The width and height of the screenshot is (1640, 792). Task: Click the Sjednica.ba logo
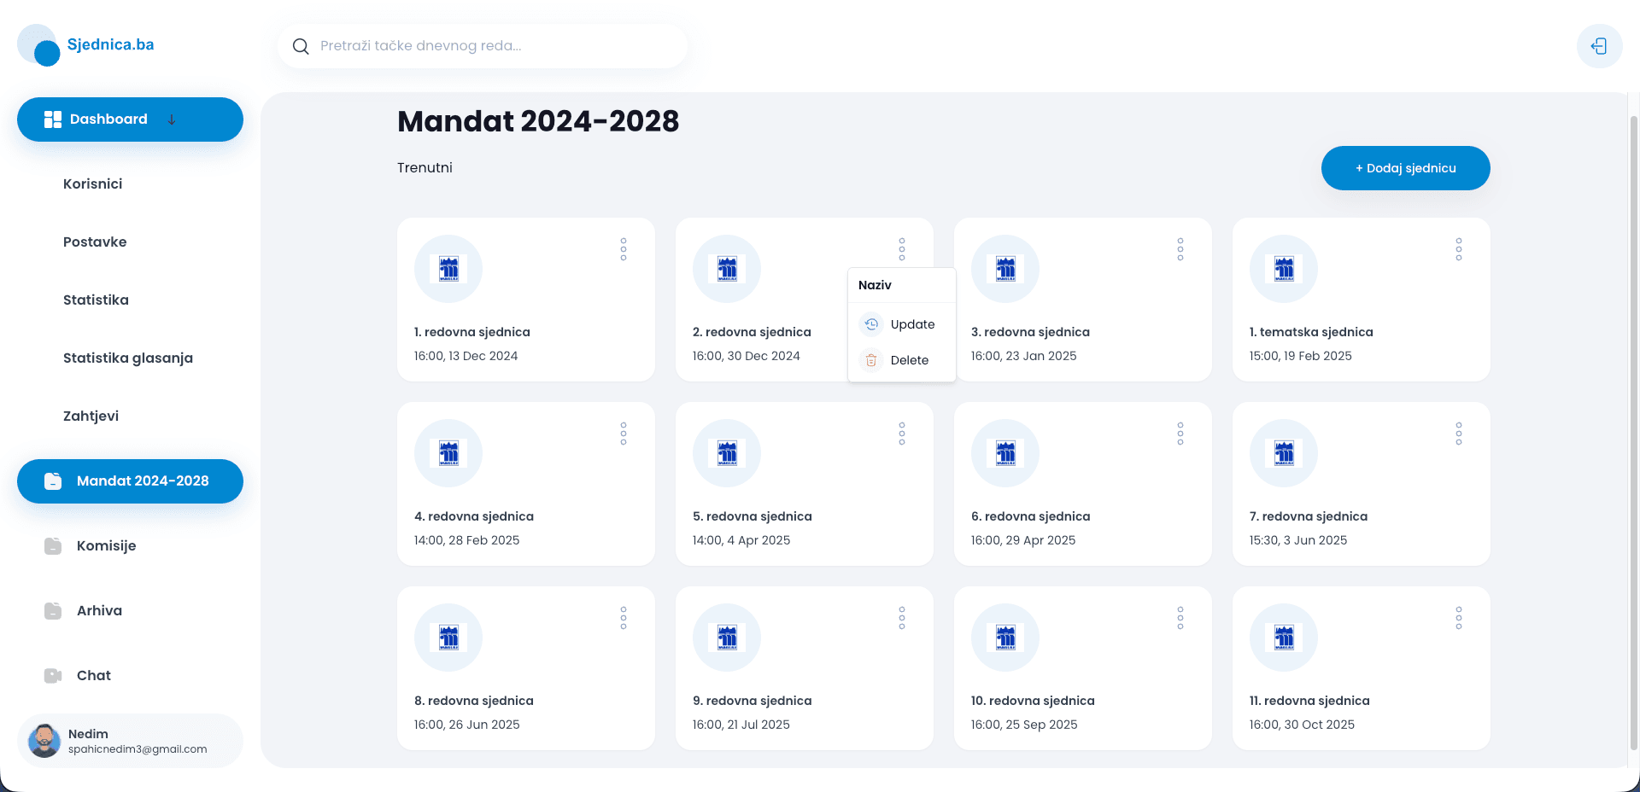85,45
